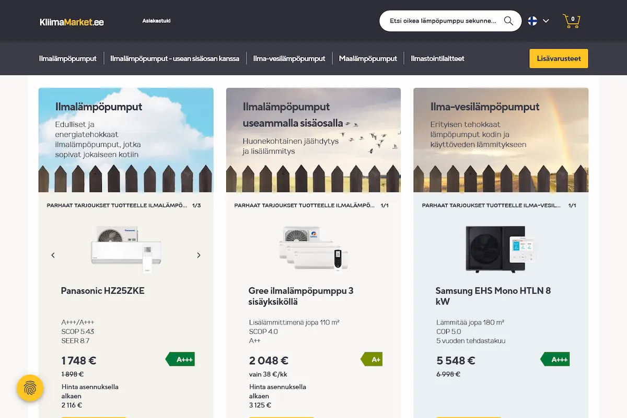Click the KliimaMarket.ee logo
Screen dimensions: 627x418
[72, 22]
